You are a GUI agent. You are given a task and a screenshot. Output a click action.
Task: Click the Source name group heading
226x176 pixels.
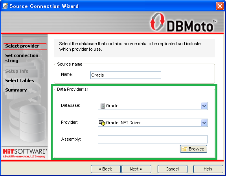(70, 64)
